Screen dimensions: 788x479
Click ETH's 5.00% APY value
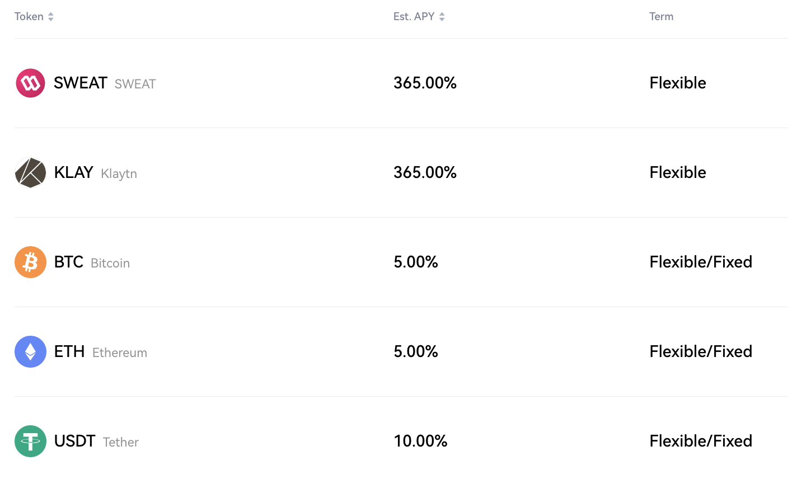coord(416,351)
